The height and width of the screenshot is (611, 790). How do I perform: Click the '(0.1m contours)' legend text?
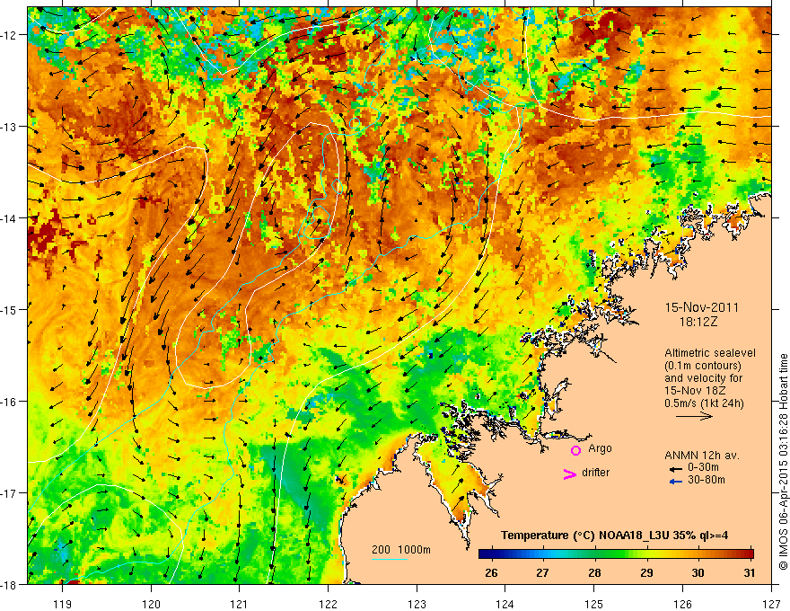pos(703,366)
